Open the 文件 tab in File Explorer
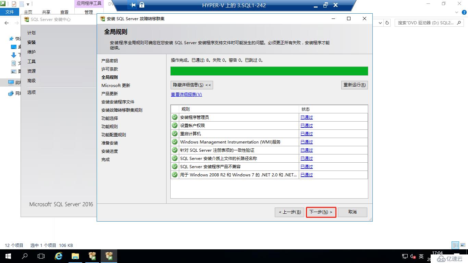The height and width of the screenshot is (263, 468). [10, 12]
